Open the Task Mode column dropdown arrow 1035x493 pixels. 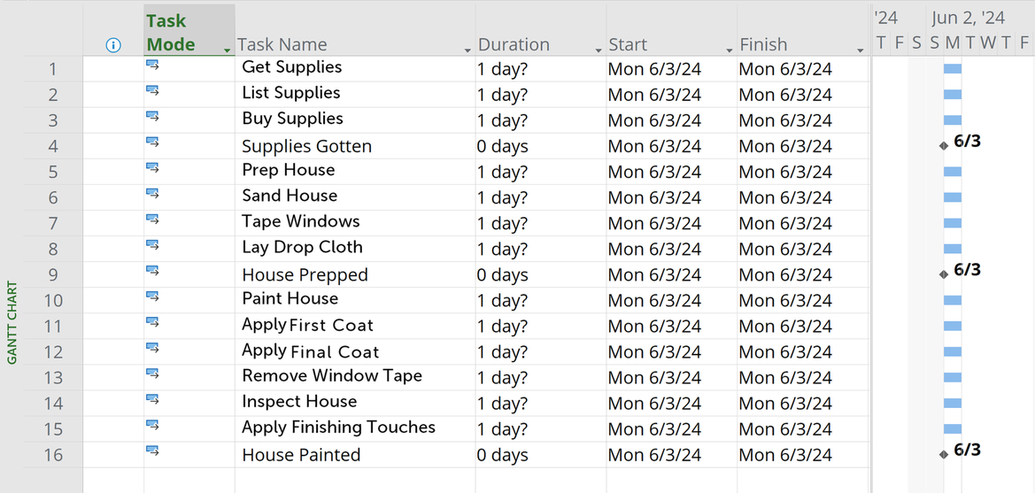[228, 50]
